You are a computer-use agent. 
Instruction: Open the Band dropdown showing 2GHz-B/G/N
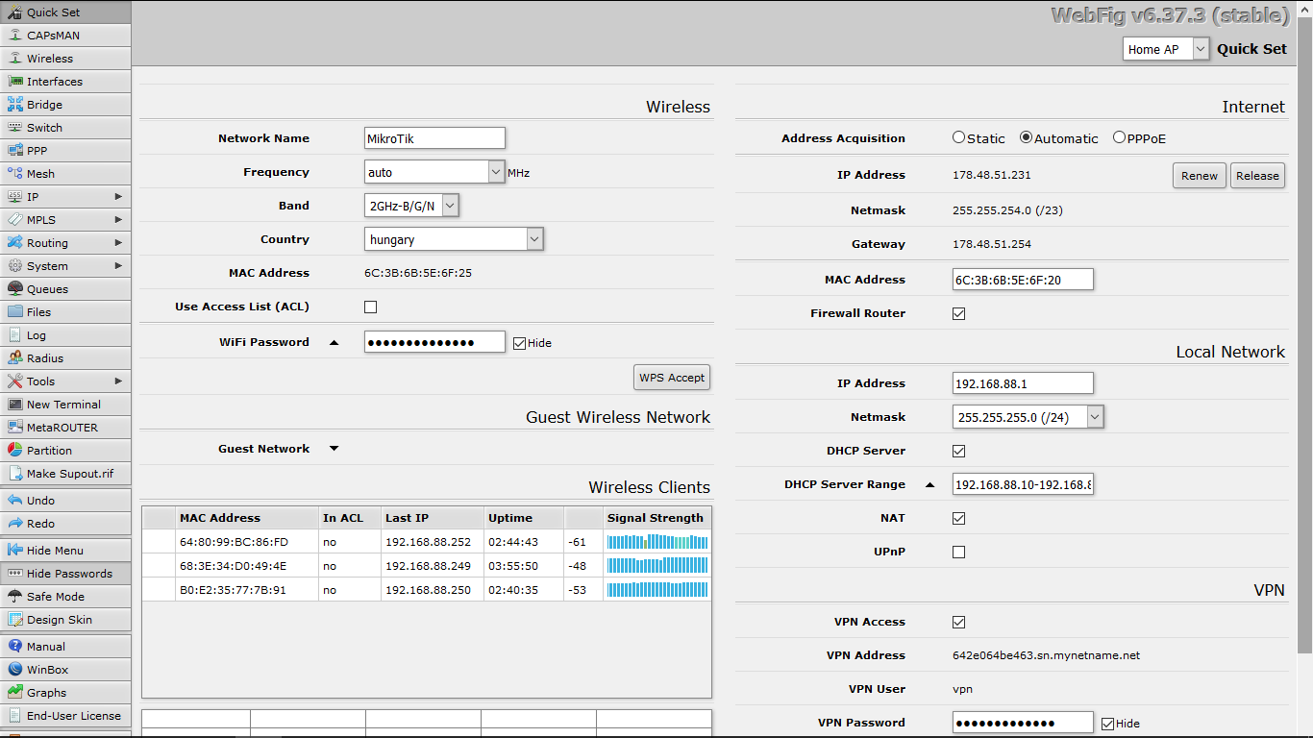[x=411, y=206]
